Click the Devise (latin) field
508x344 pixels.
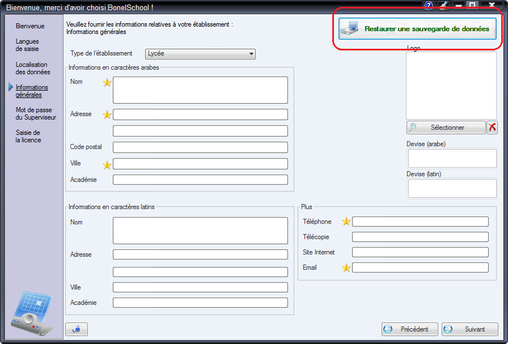(x=452, y=189)
